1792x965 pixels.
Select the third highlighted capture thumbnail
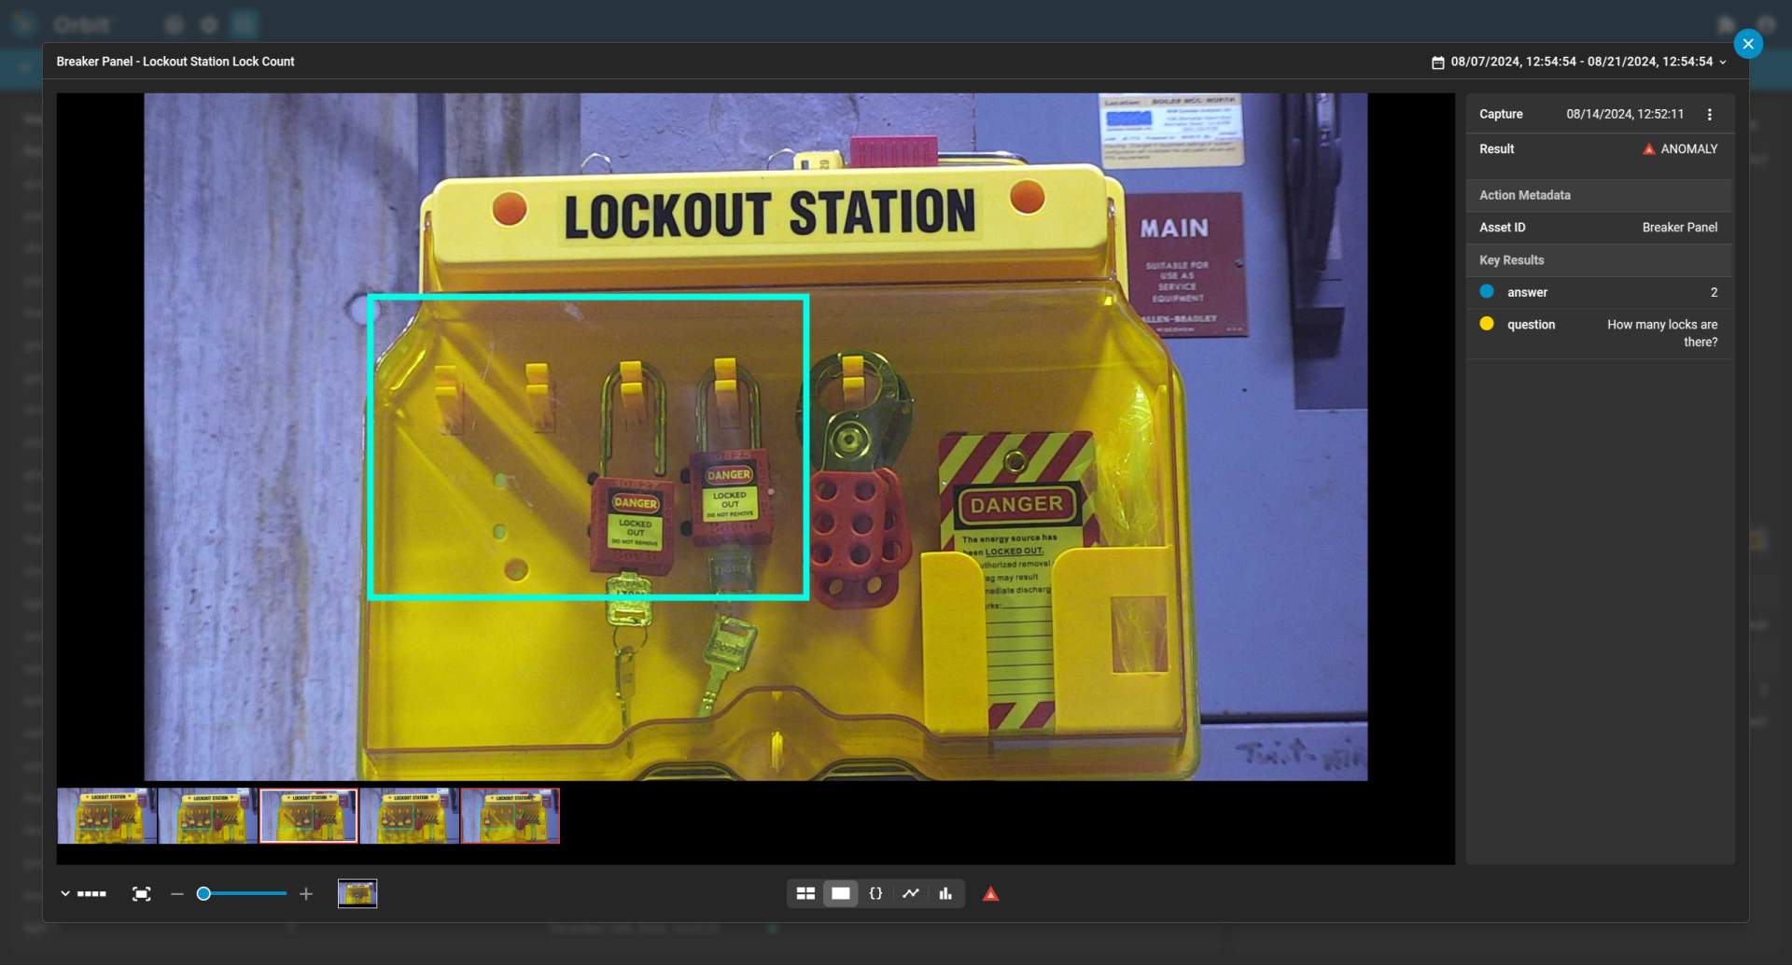(x=308, y=816)
